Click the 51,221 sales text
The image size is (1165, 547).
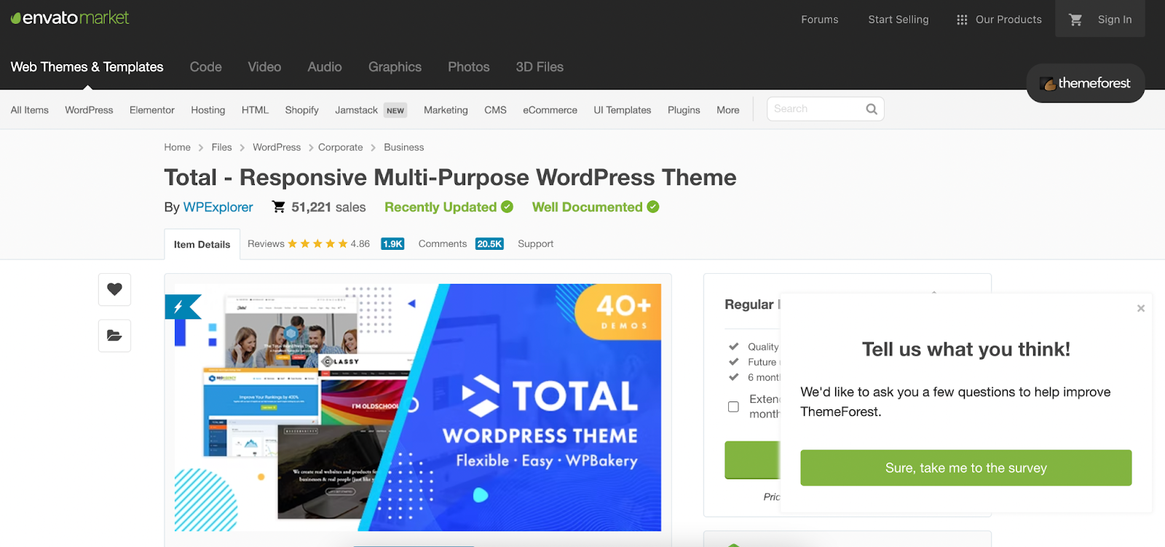point(328,207)
